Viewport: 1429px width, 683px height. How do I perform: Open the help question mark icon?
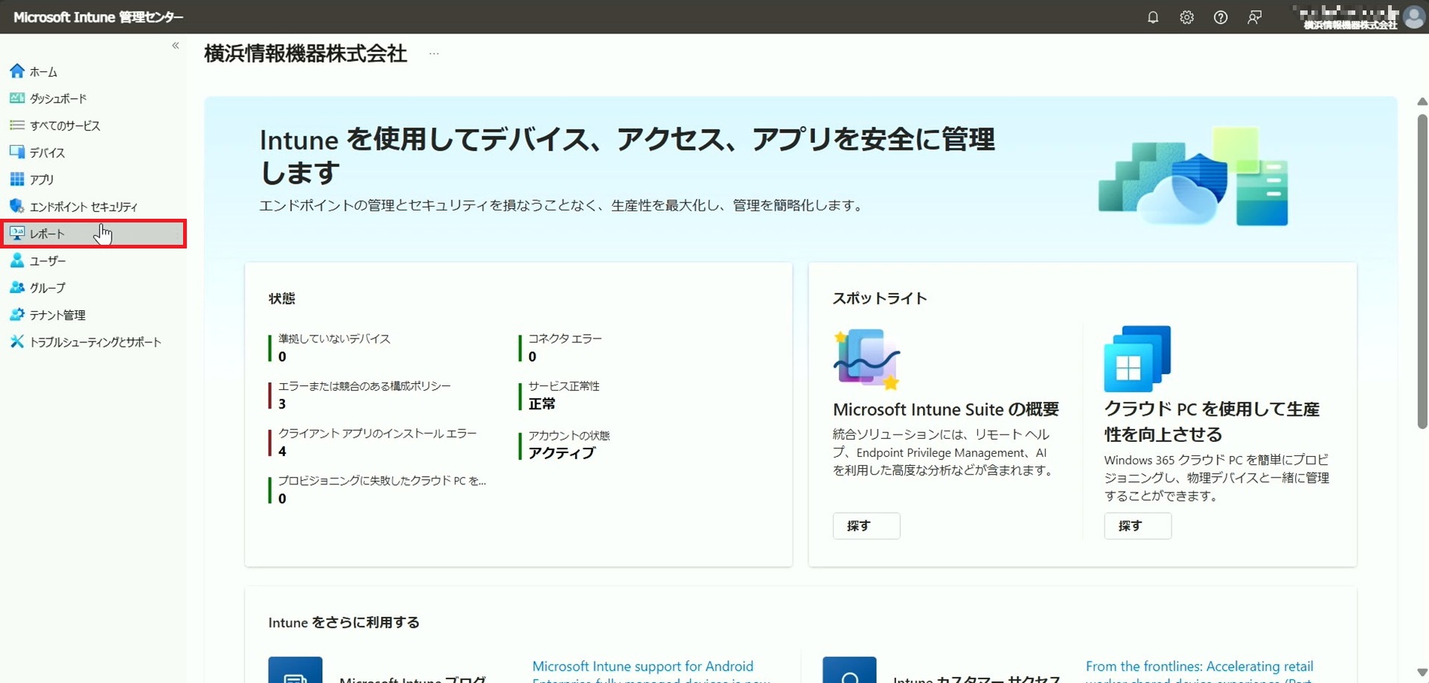click(x=1221, y=17)
